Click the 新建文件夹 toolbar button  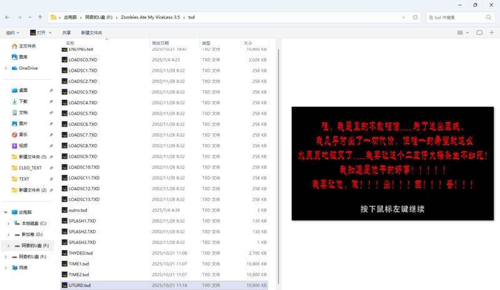91,32
